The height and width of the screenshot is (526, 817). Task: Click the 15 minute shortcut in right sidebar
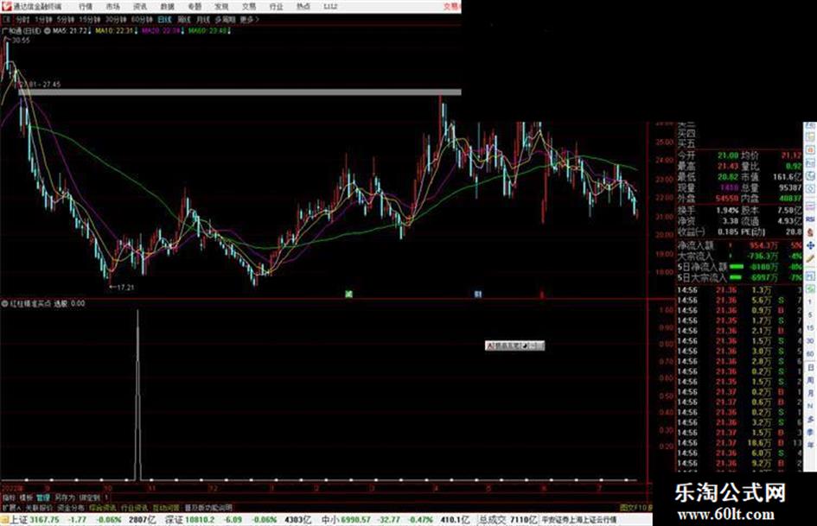[810, 327]
